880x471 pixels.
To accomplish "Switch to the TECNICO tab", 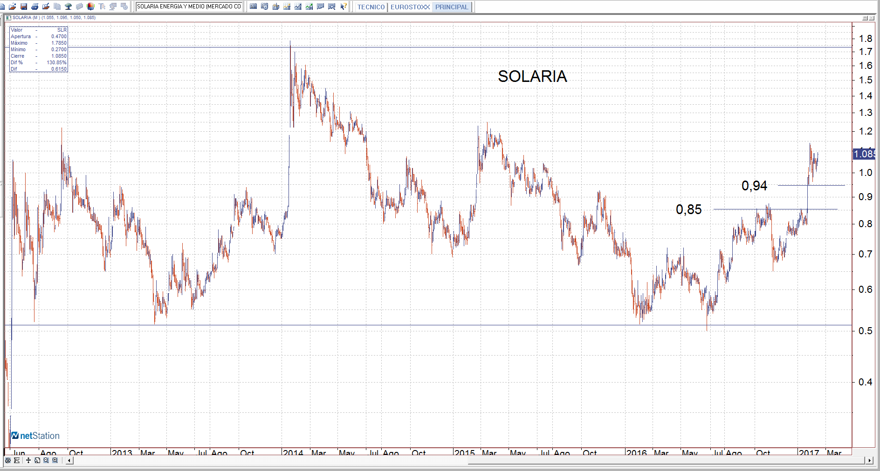I will coord(371,7).
